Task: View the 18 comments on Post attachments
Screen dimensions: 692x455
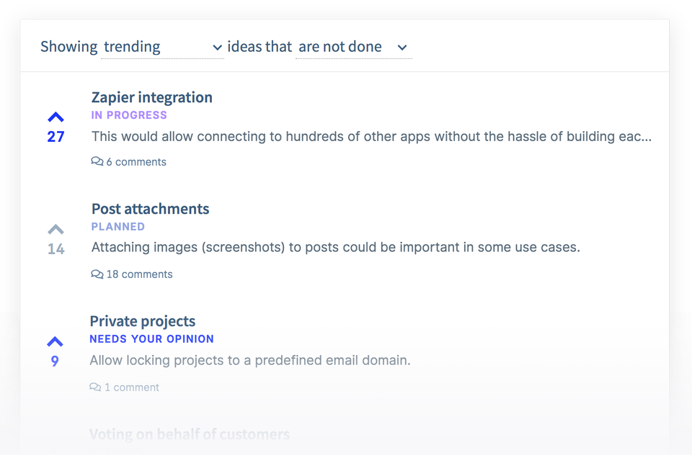Action: coord(139,274)
